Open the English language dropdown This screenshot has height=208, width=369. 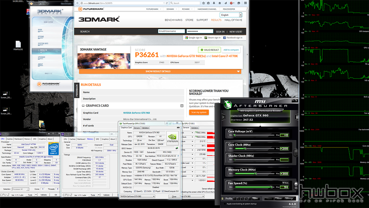click(x=231, y=15)
